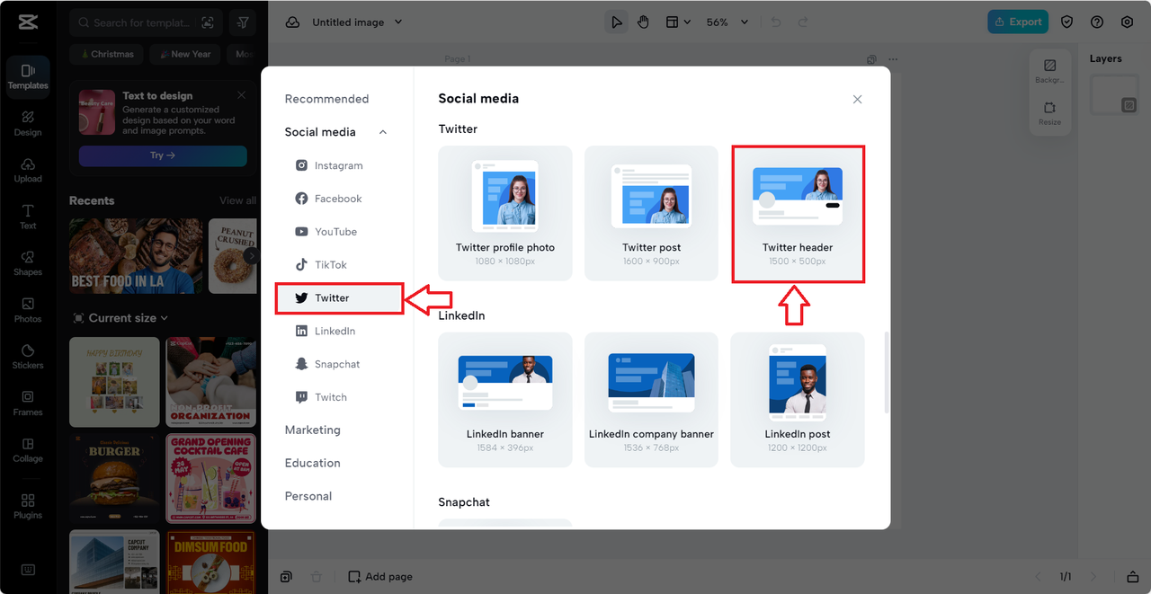
Task: Click the Resize tool icon
Action: [x=1049, y=113]
